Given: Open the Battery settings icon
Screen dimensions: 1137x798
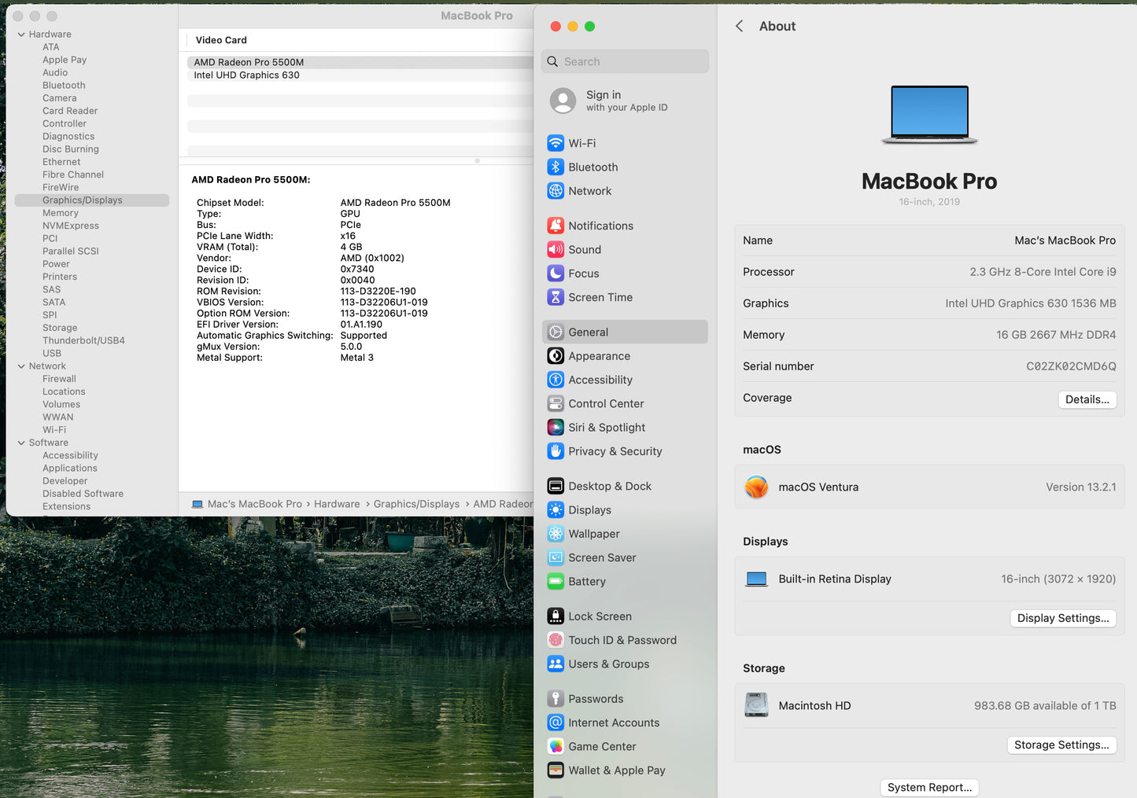Looking at the screenshot, I should pos(556,581).
